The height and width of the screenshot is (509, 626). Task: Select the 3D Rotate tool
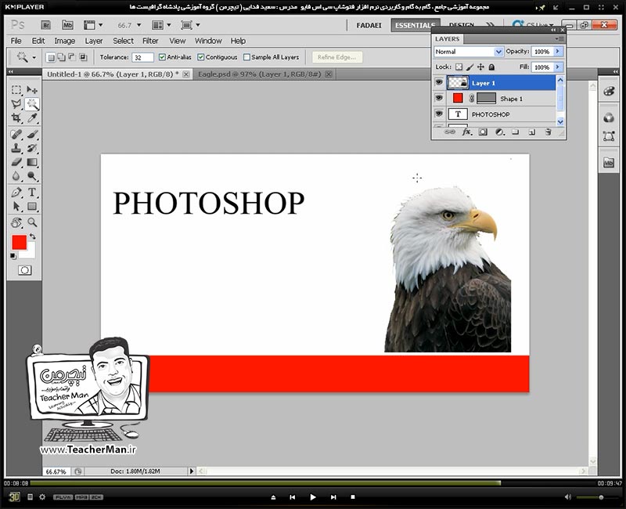[x=16, y=222]
